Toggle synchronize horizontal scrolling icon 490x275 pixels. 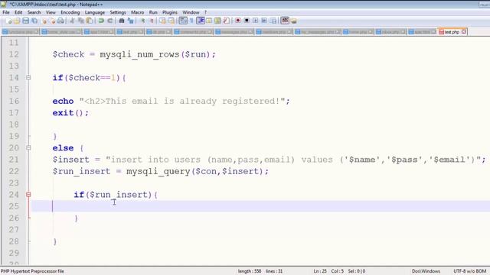(171, 21)
